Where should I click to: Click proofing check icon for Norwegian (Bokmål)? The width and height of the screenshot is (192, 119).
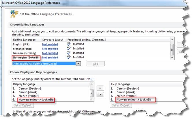69,57
